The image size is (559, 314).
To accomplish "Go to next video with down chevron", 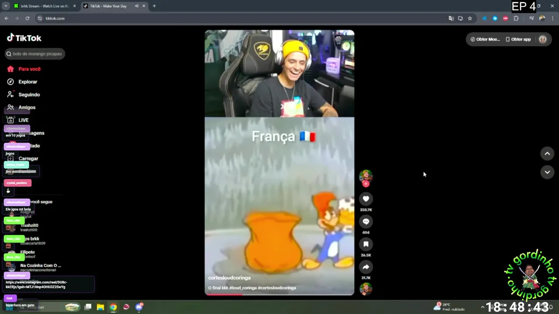I will [x=547, y=172].
